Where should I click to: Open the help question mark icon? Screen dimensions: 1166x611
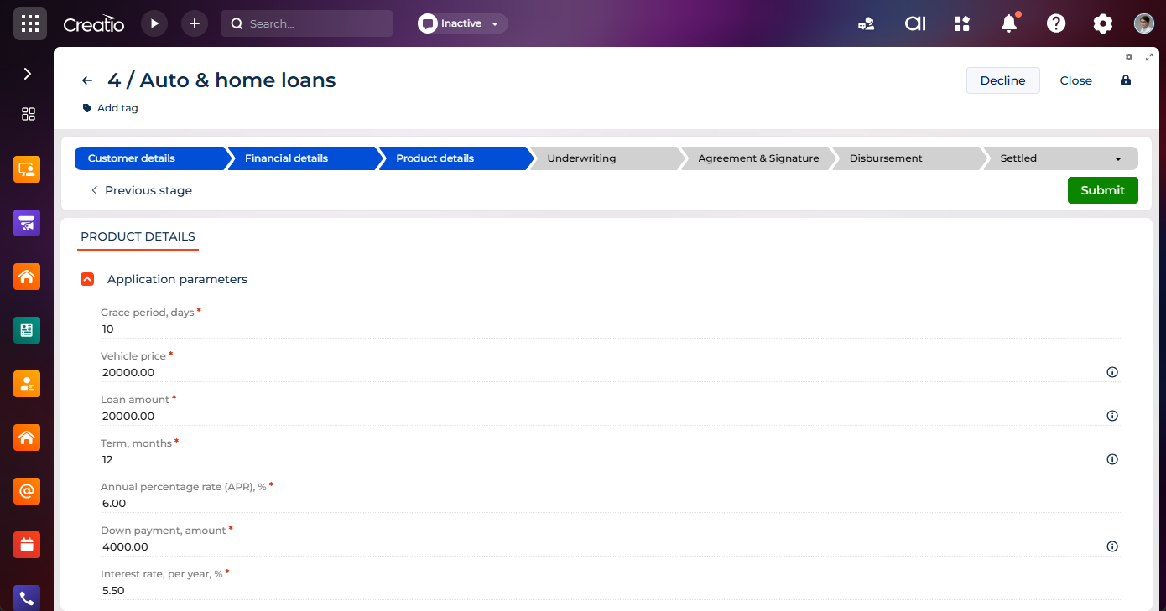coord(1056,23)
